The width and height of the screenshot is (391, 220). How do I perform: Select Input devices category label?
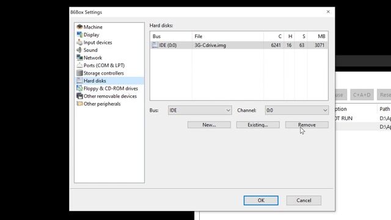click(98, 42)
